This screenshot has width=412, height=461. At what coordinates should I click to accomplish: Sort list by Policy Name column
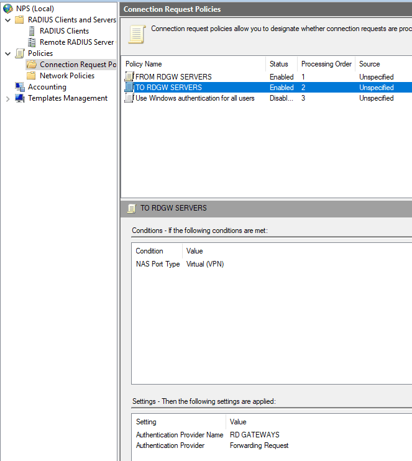point(144,64)
